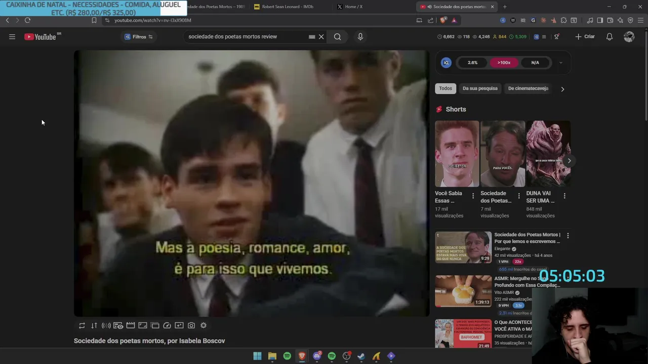Toggle cinema mode clapperboard icon
This screenshot has height=364, width=648.
point(131,326)
